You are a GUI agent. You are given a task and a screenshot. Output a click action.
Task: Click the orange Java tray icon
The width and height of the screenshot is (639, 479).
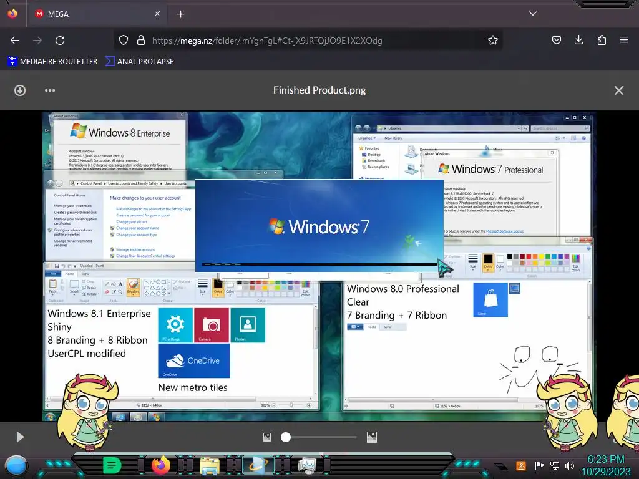coord(521,465)
